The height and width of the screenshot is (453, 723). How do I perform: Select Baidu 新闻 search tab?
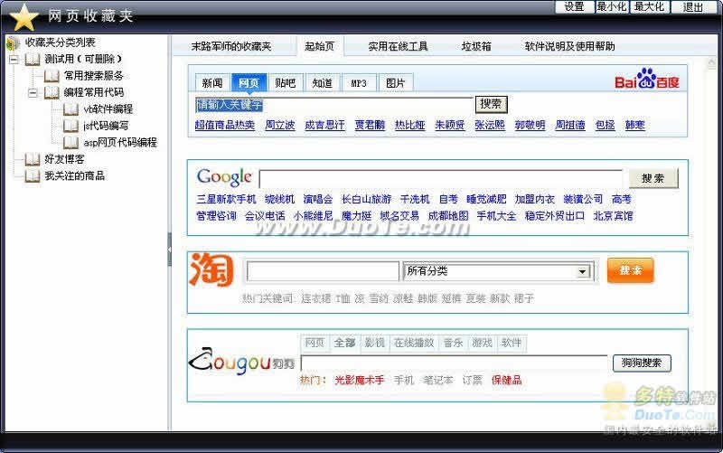click(212, 82)
